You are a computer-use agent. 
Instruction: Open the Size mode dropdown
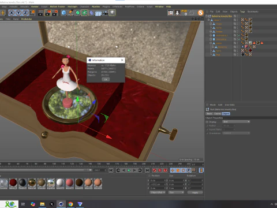coord(176,192)
